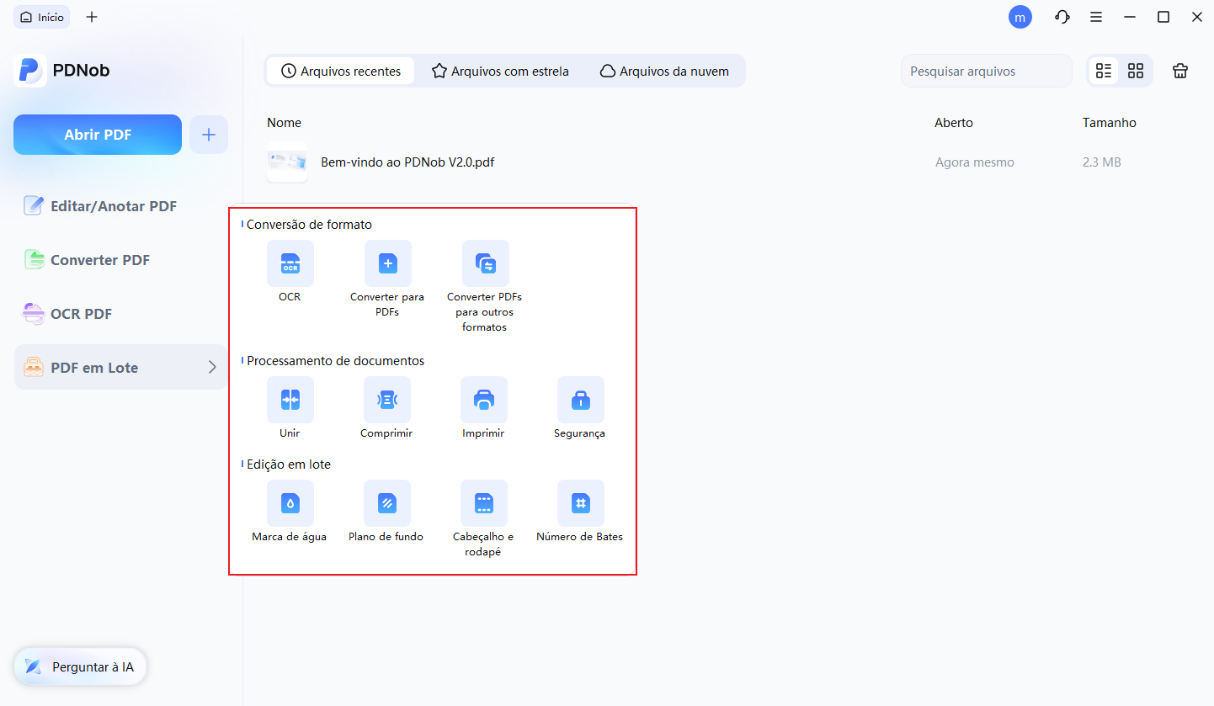Open the Arquivos da nuvem tab
1214x706 pixels.
664,72
